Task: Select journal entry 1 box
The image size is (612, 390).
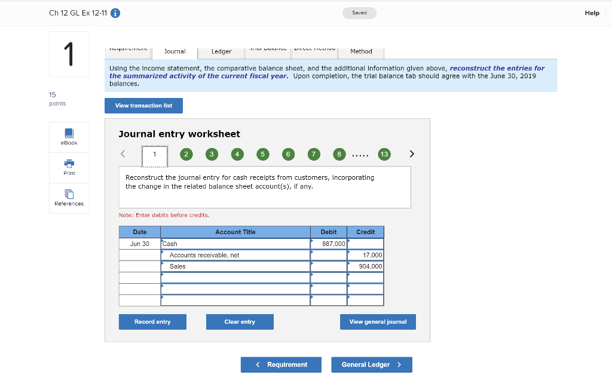Action: coord(155,156)
